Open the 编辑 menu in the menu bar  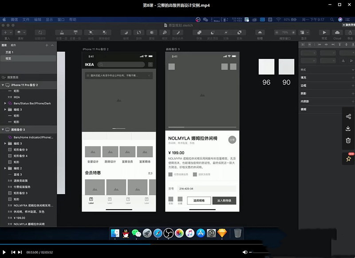[38, 20]
